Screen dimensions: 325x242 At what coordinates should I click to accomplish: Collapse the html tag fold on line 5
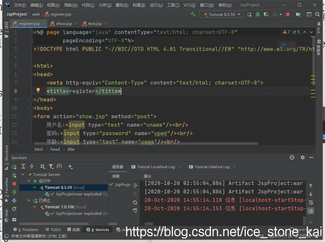click(x=31, y=66)
